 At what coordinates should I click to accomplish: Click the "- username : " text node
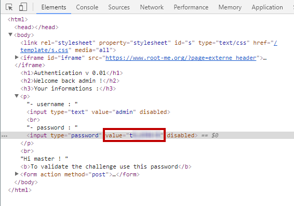click(52, 104)
